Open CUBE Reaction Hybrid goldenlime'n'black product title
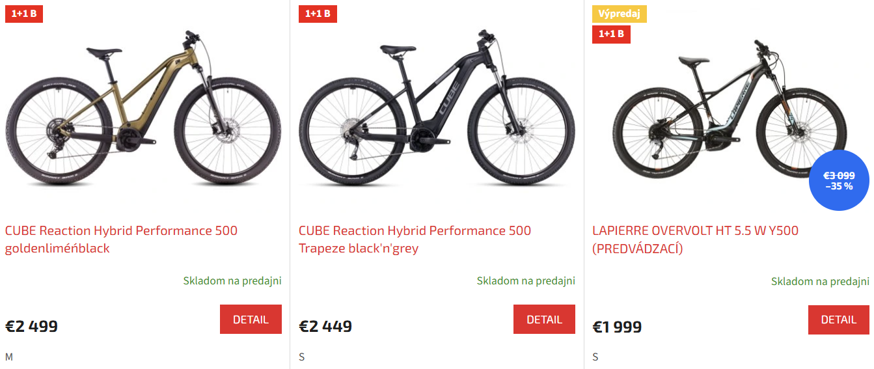This screenshot has width=874, height=369. (121, 239)
